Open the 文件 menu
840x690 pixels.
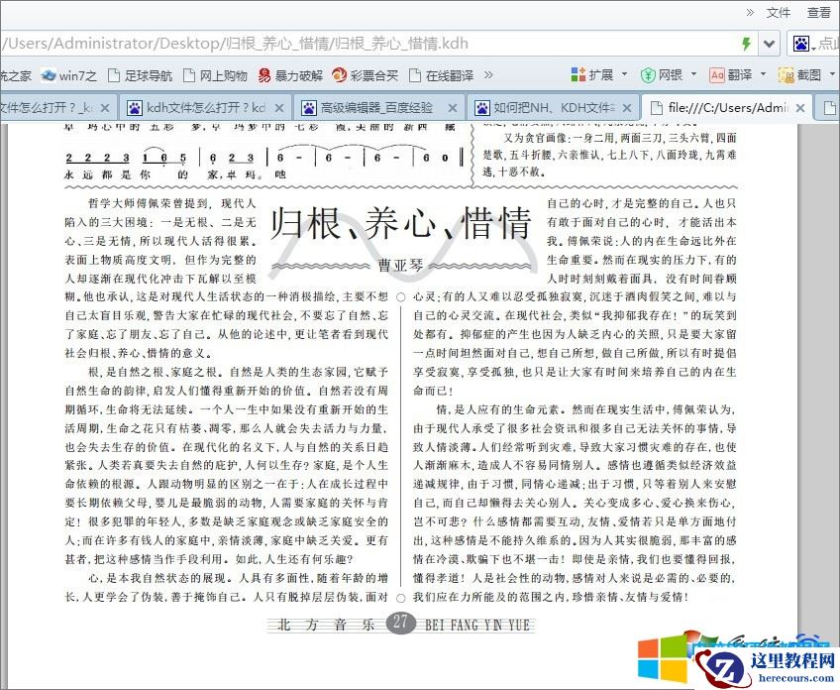(x=779, y=12)
